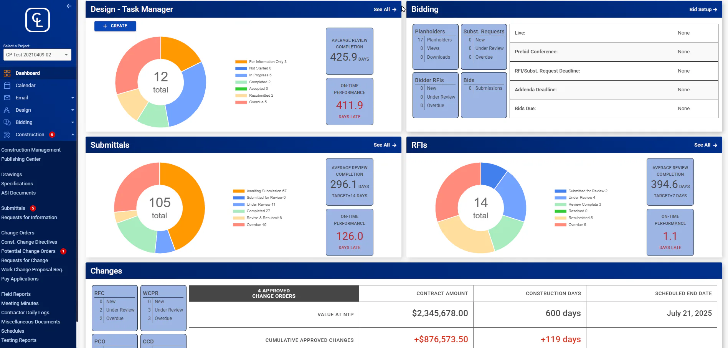Click See All in Design Task Manager
Image resolution: width=728 pixels, height=348 pixels.
(x=385, y=10)
